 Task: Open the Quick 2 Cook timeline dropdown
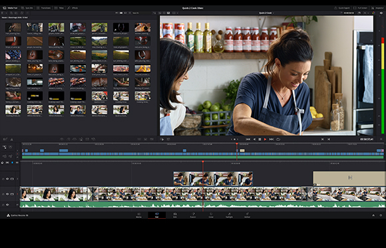266,13
